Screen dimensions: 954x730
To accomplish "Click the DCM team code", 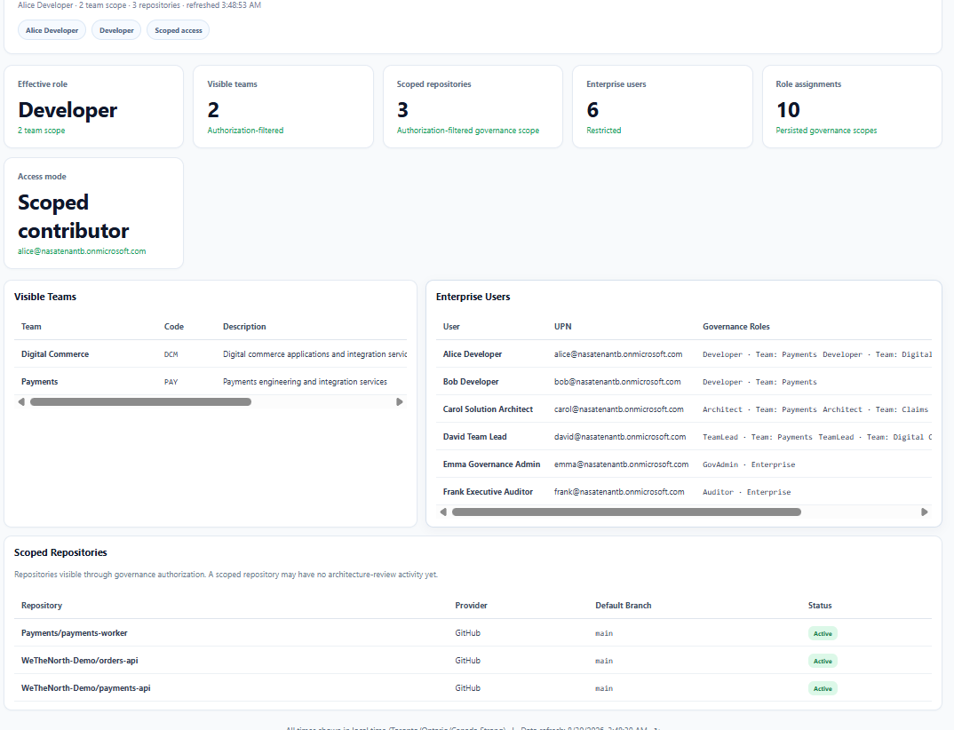I will 171,354.
